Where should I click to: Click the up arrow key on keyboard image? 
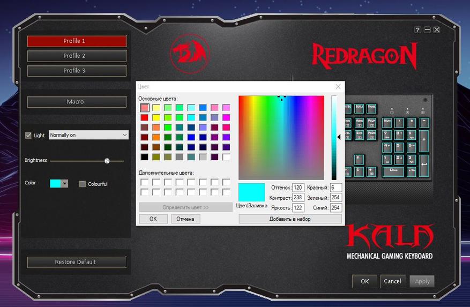pyautogui.click(x=359, y=159)
